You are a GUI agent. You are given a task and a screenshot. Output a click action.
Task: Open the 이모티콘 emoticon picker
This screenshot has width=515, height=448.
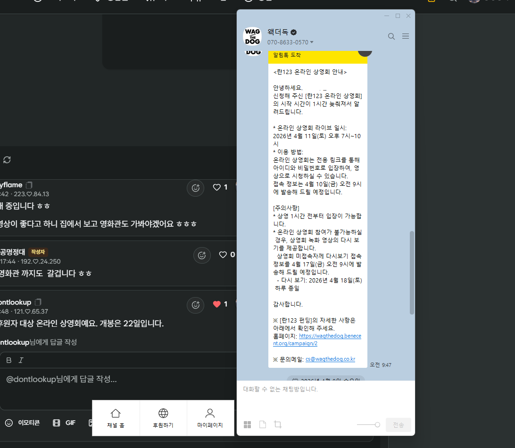[23, 423]
